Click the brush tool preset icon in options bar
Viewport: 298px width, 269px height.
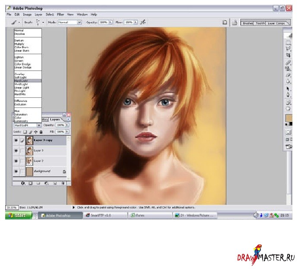(14, 22)
